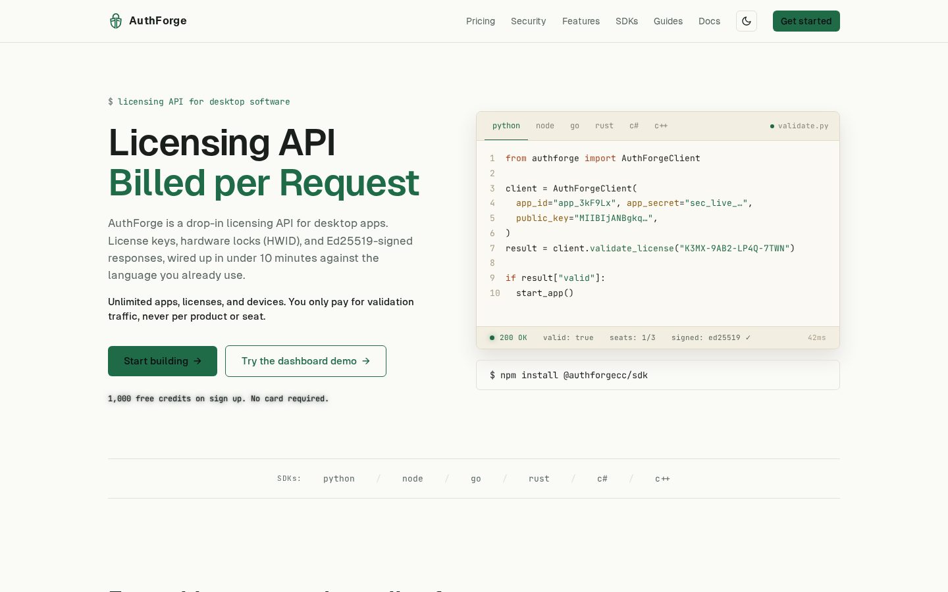Click c++ in the SDKs list row
The image size is (948, 592).
click(662, 479)
